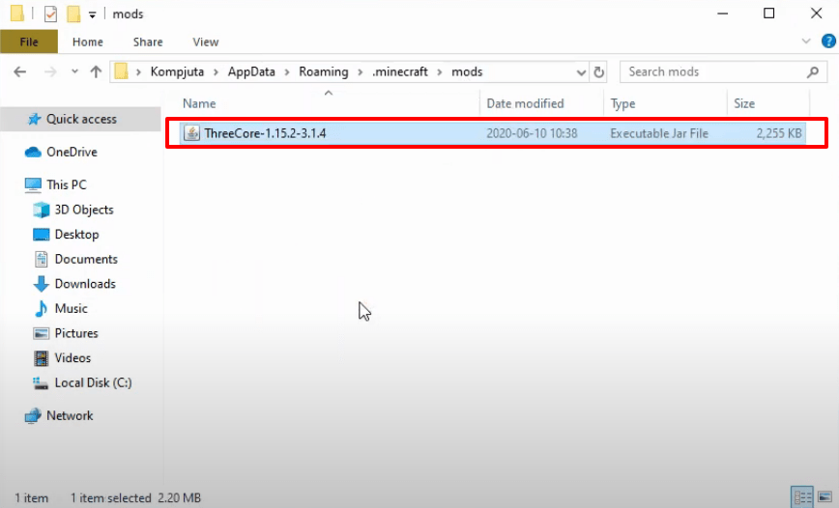839x508 pixels.
Task: Select AppData in the address path
Action: [251, 71]
